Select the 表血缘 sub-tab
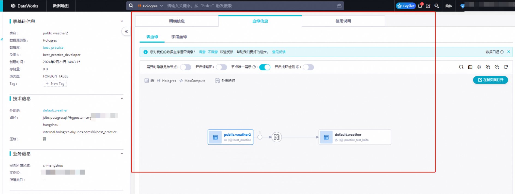515x194 pixels. tap(152, 37)
